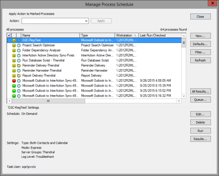Image resolution: width=219 pixels, height=176 pixels.
Task: Click the Close button
Action: 200,17
